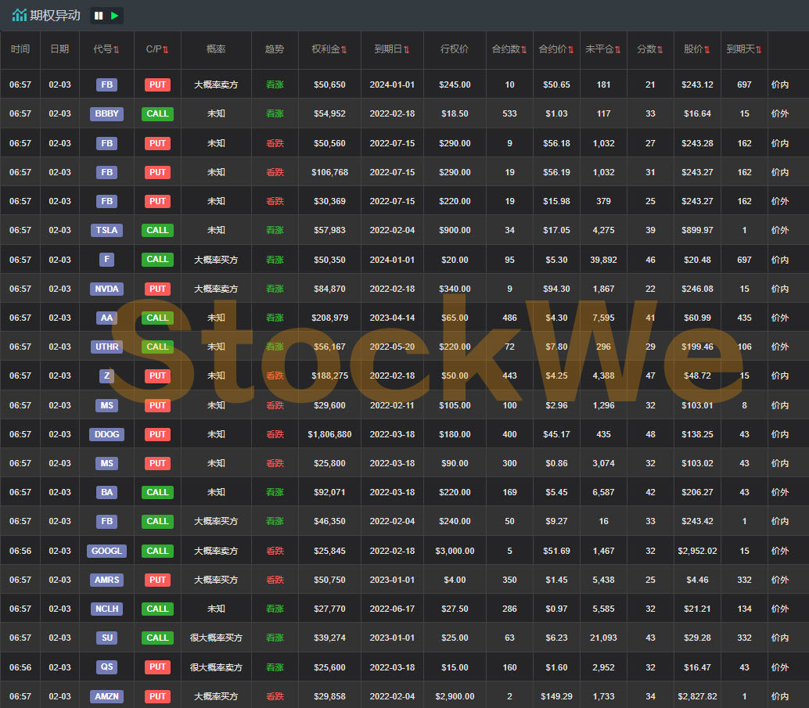Select expiry date 2023-04-14
The width and height of the screenshot is (809, 708).
pos(392,318)
